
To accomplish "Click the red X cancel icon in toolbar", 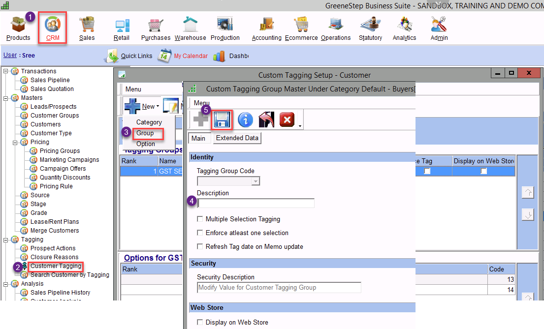I will point(287,120).
